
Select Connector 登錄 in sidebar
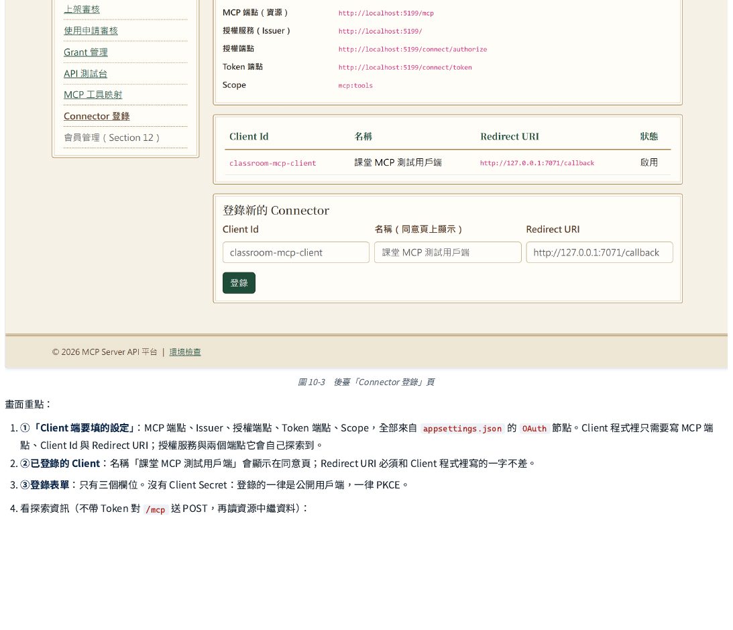click(97, 117)
